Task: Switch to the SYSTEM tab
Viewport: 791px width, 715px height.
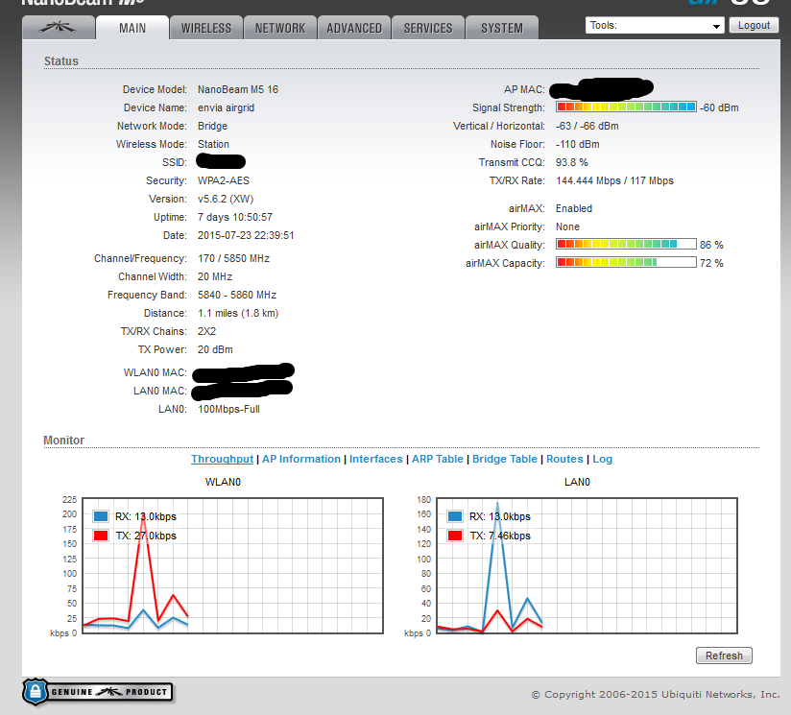Action: coord(502,28)
